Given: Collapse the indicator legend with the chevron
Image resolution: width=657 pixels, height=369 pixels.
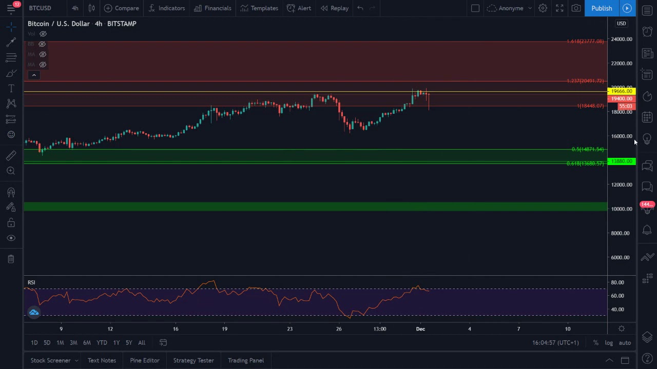Looking at the screenshot, I should pos(33,75).
